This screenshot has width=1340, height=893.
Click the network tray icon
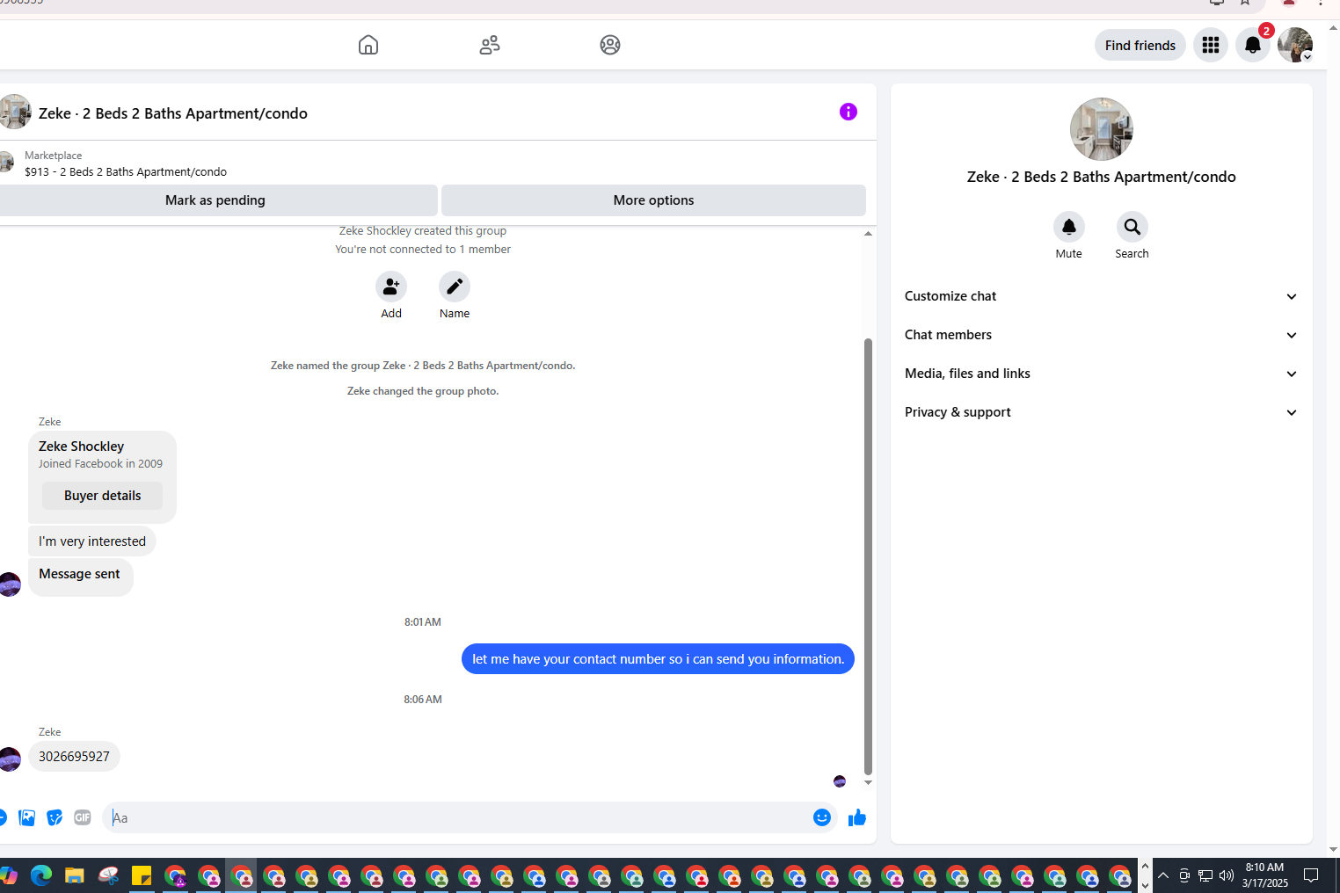click(x=1205, y=875)
